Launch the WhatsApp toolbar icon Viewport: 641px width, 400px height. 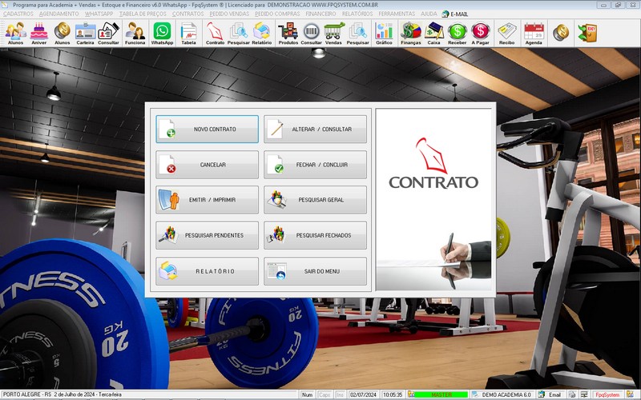163,33
